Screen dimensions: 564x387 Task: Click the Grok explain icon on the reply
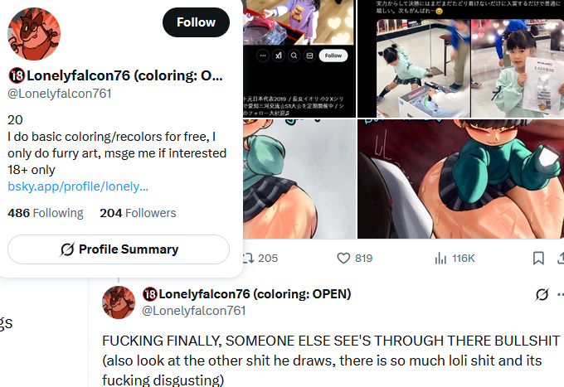coord(542,294)
